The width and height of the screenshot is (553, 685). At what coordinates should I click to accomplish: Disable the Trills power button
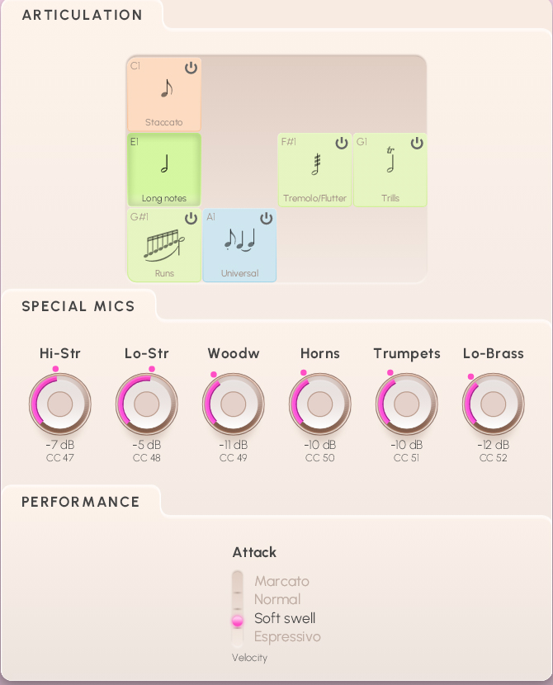click(417, 144)
